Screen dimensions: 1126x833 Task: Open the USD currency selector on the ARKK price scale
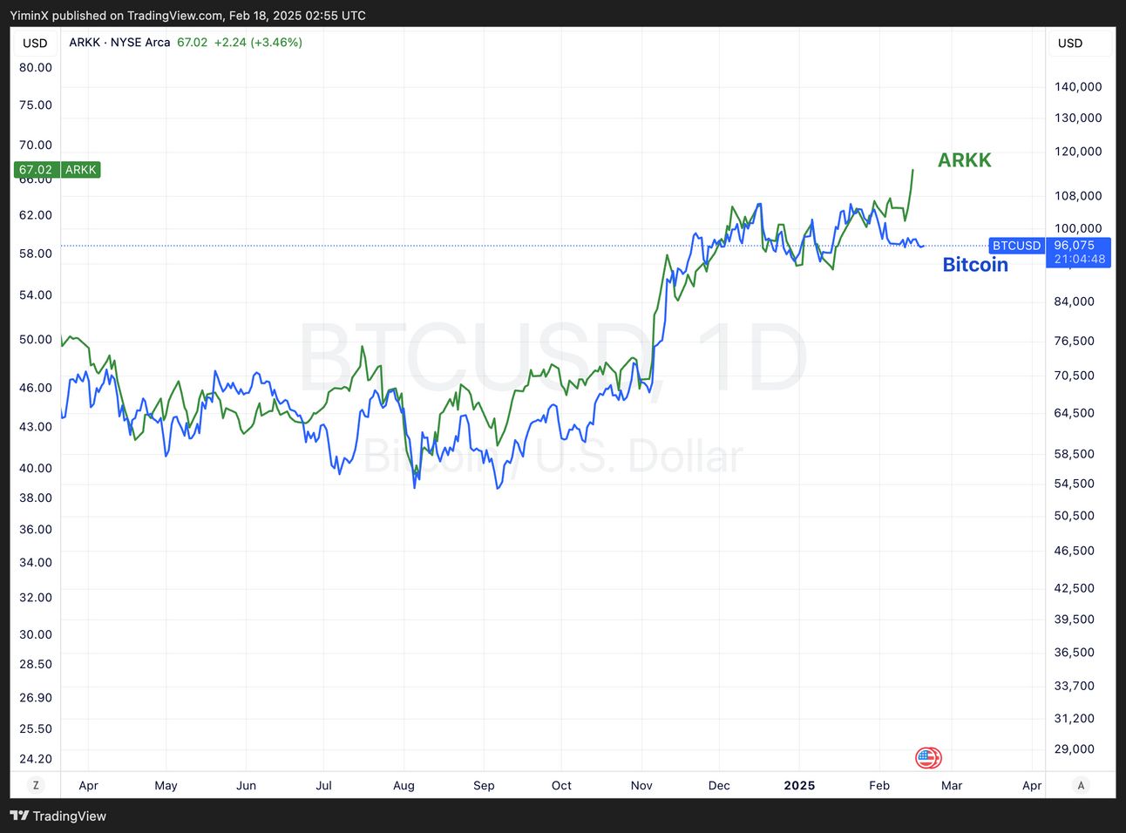coord(35,43)
